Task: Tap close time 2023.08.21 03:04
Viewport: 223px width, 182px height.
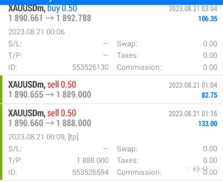Action: pos(193,9)
